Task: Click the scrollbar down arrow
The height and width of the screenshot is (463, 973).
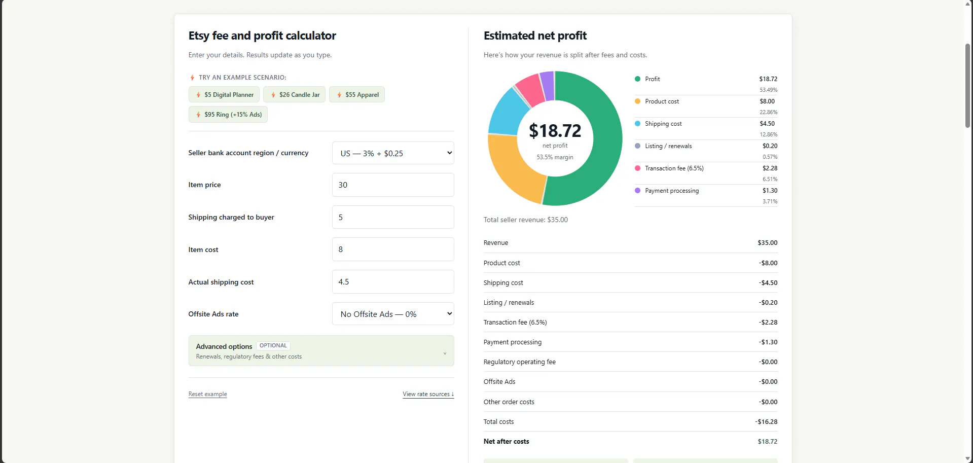Action: pos(967,459)
